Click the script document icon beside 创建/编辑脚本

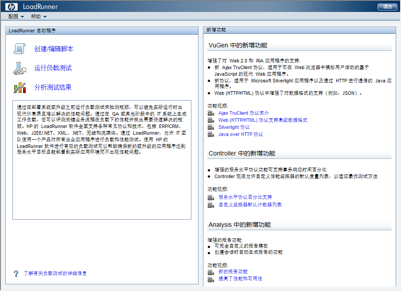(19, 49)
